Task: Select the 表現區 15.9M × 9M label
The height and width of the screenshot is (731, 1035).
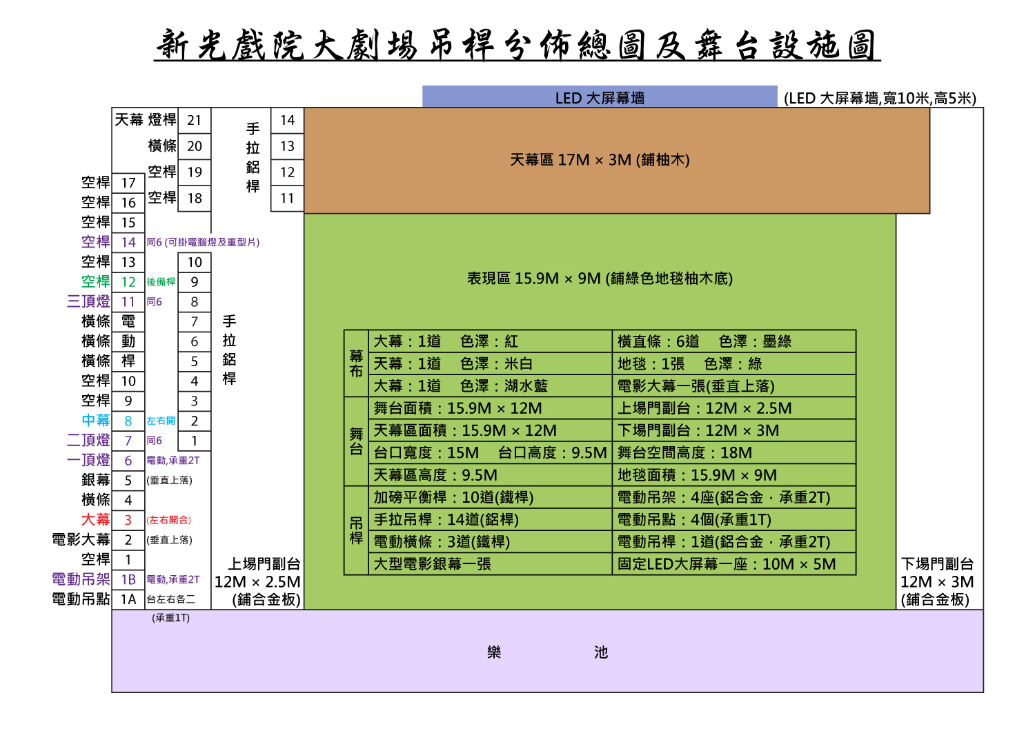Action: (600, 279)
